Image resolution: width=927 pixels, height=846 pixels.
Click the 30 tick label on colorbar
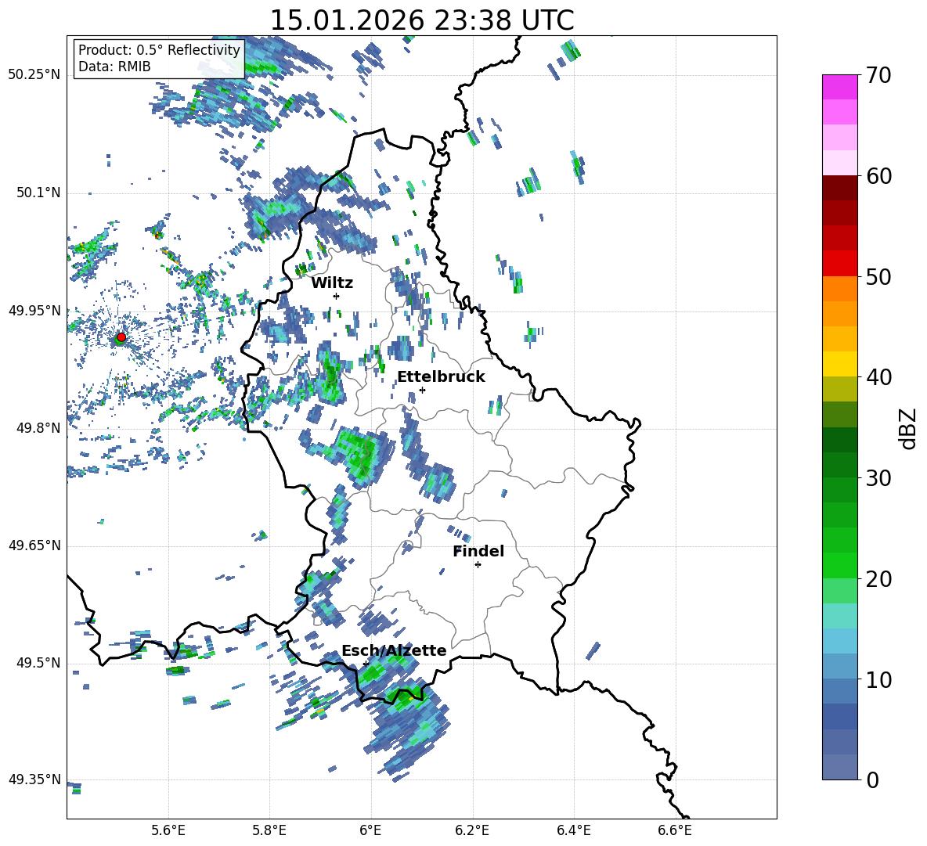878,478
